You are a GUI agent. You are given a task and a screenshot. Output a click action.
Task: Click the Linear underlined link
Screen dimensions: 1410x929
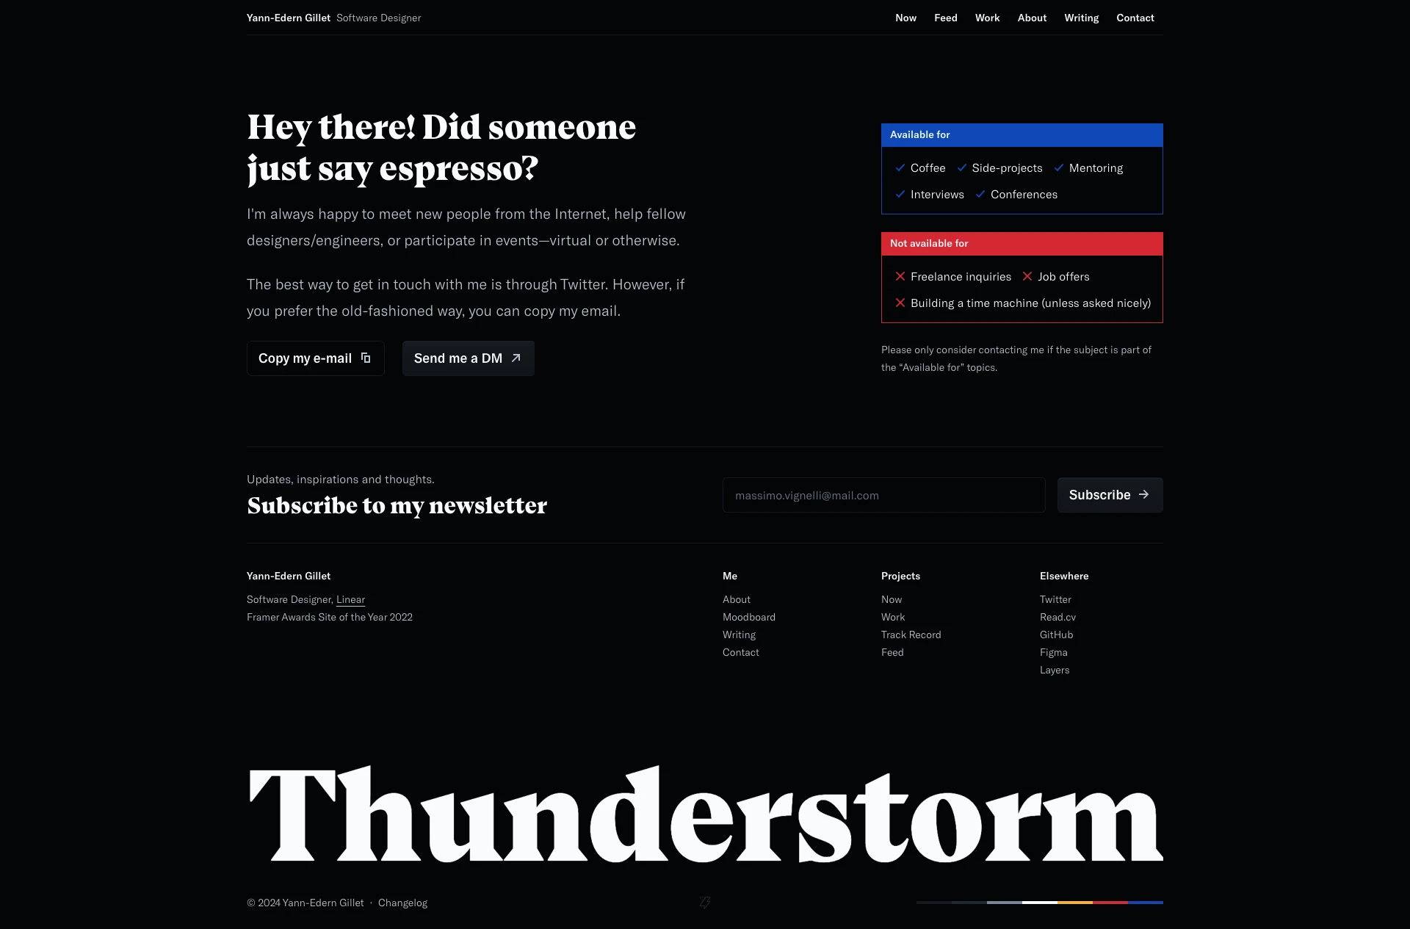coord(350,599)
